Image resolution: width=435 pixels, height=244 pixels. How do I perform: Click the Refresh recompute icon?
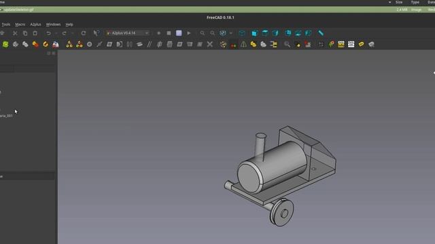(x=84, y=33)
